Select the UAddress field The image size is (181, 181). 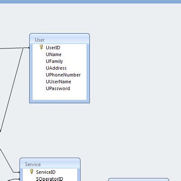[56, 68]
